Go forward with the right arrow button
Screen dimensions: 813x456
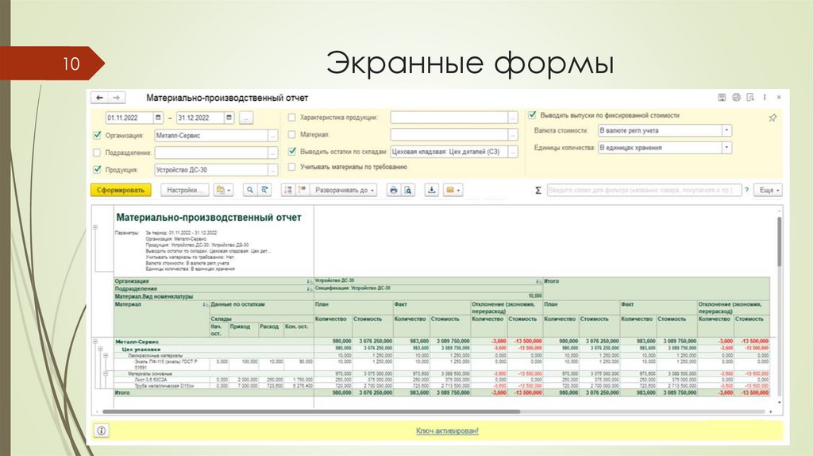coord(117,98)
